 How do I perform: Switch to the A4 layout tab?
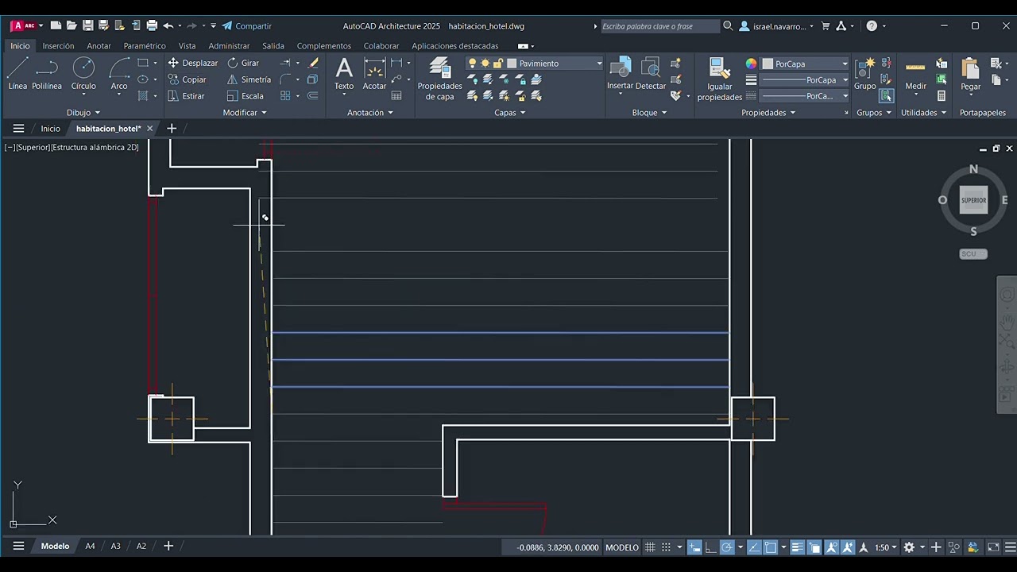(x=90, y=547)
